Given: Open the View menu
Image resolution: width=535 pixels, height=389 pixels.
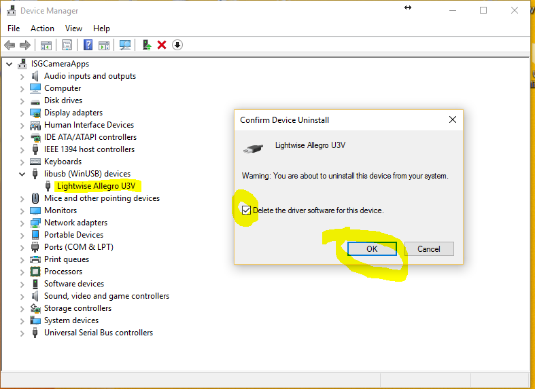Looking at the screenshot, I should coord(73,29).
